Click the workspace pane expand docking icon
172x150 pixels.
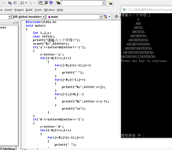[x=14, y=22]
